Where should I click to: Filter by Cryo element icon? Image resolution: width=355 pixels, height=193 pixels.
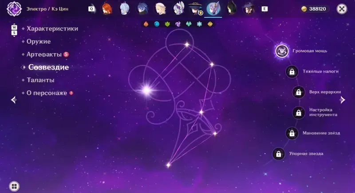[199, 24]
